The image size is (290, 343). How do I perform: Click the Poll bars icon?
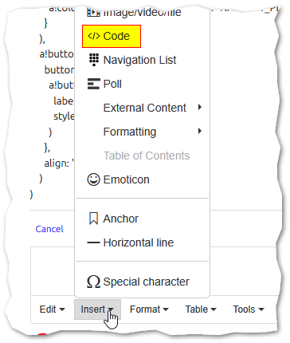(x=94, y=84)
